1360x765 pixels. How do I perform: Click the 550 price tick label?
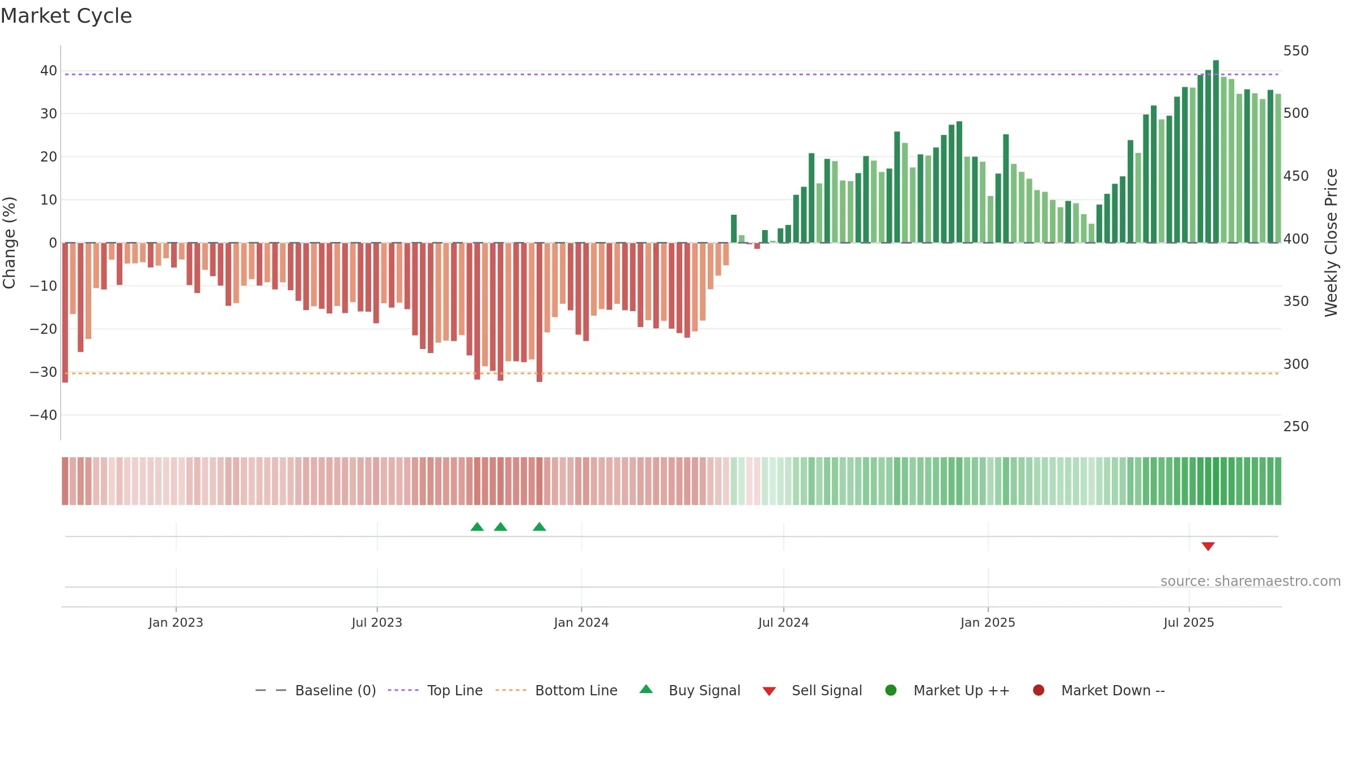[1296, 51]
